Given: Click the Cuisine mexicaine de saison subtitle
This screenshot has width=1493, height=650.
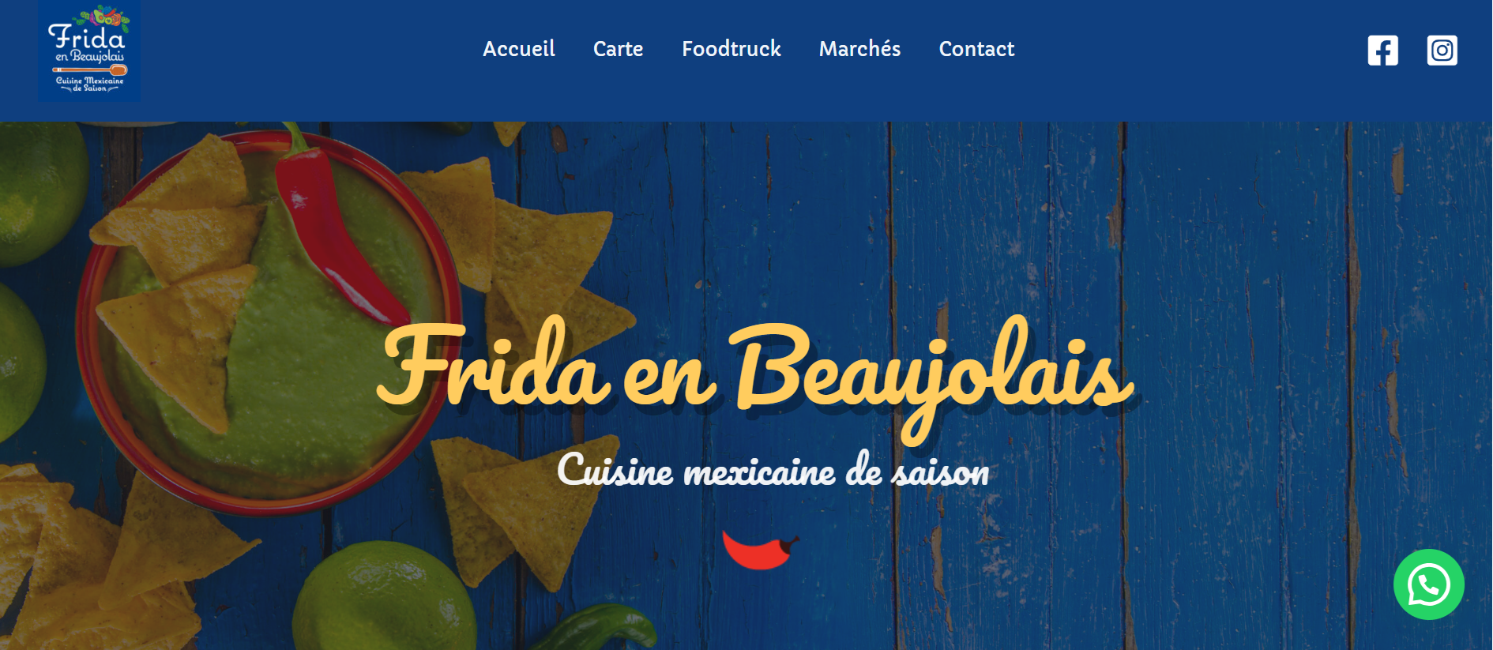Looking at the screenshot, I should [773, 470].
